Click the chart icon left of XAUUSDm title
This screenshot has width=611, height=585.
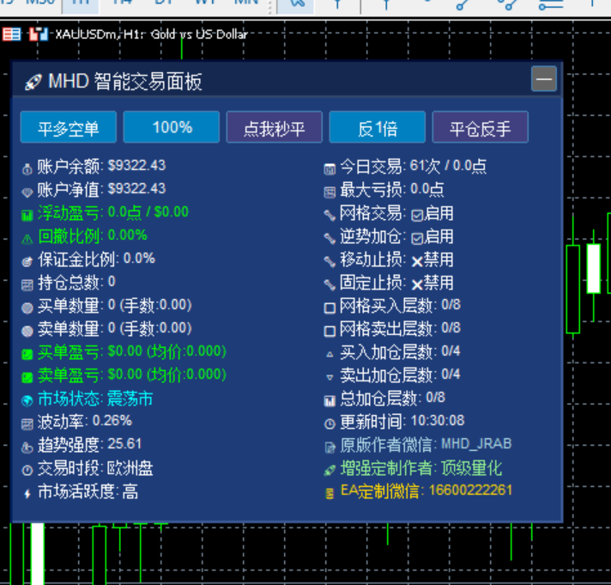tap(39, 34)
